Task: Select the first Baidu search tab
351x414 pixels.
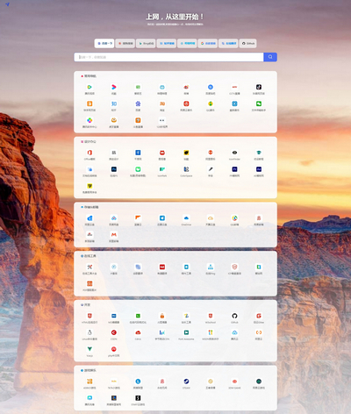Action: click(x=104, y=43)
